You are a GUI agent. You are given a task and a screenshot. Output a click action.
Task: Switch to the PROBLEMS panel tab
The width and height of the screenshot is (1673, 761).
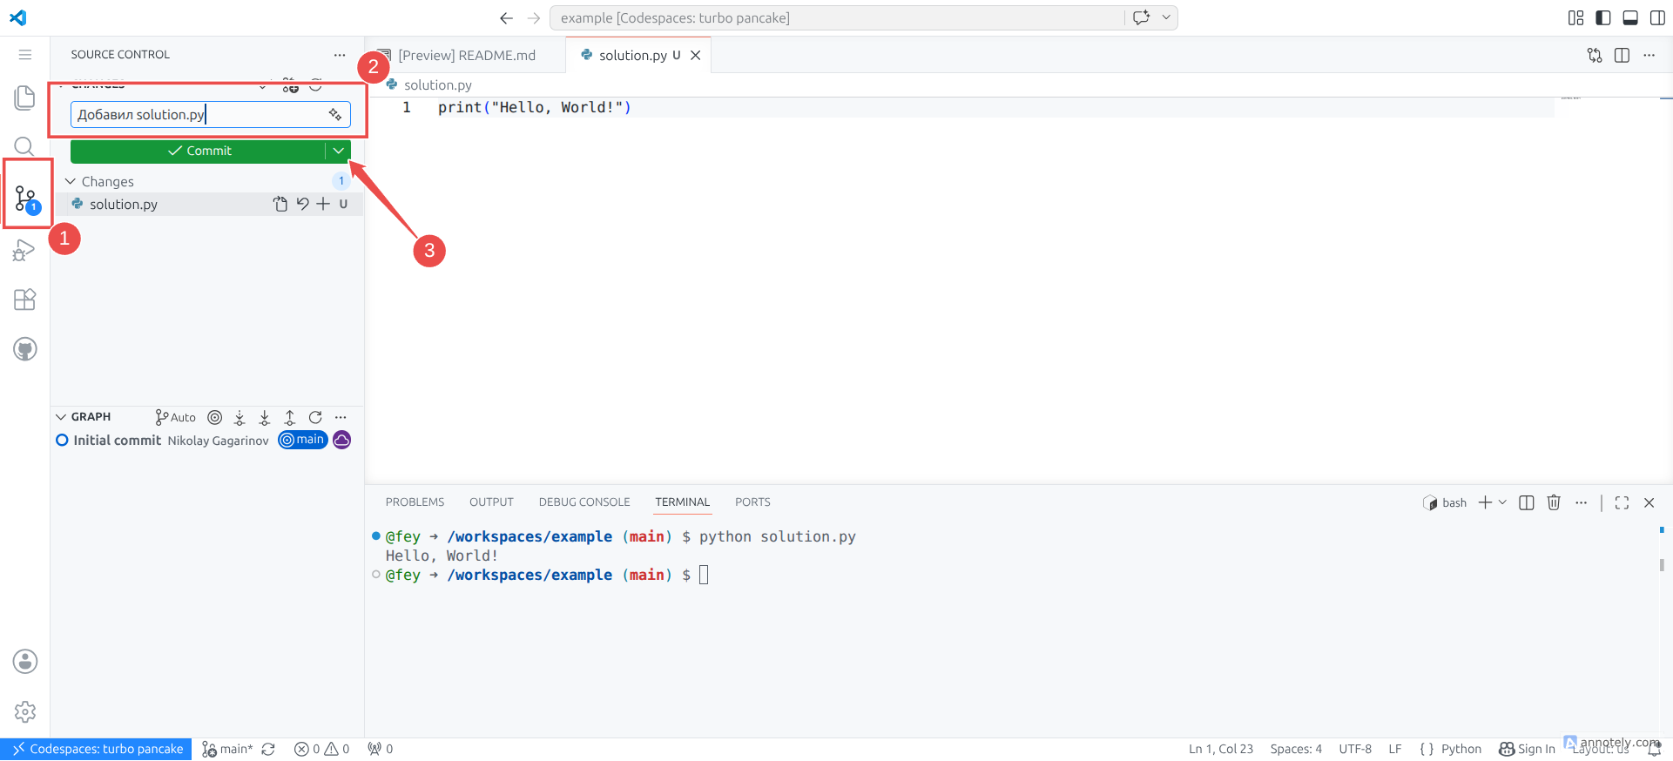(x=415, y=502)
